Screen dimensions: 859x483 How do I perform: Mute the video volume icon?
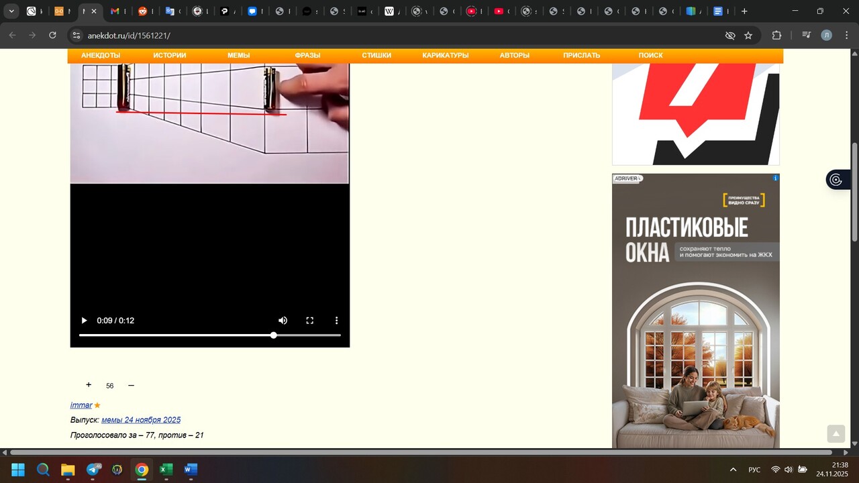click(283, 321)
